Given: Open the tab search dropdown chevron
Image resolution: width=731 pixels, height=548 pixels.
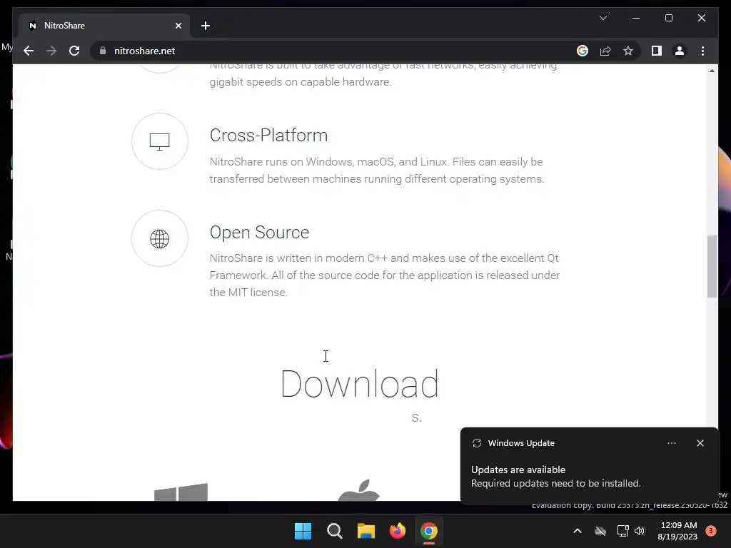Looking at the screenshot, I should 603,18.
